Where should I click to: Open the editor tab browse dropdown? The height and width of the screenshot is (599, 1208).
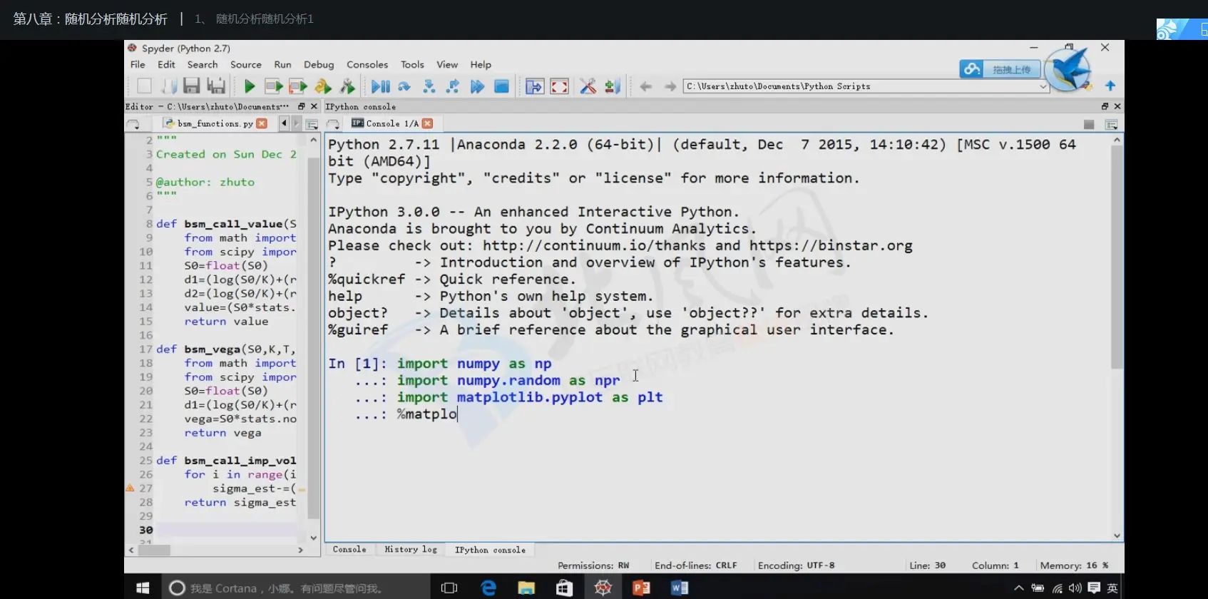pyautogui.click(x=133, y=124)
